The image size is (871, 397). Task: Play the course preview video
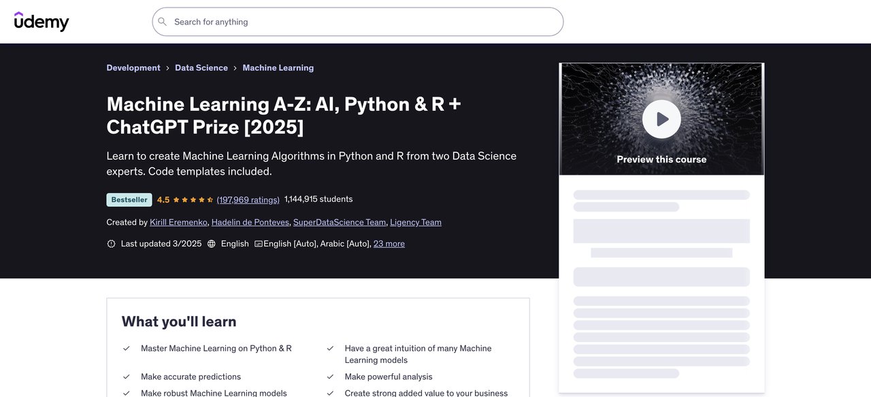tap(661, 119)
